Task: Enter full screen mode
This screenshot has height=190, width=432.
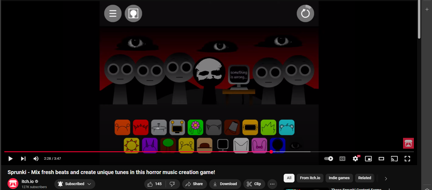Action: [x=407, y=159]
